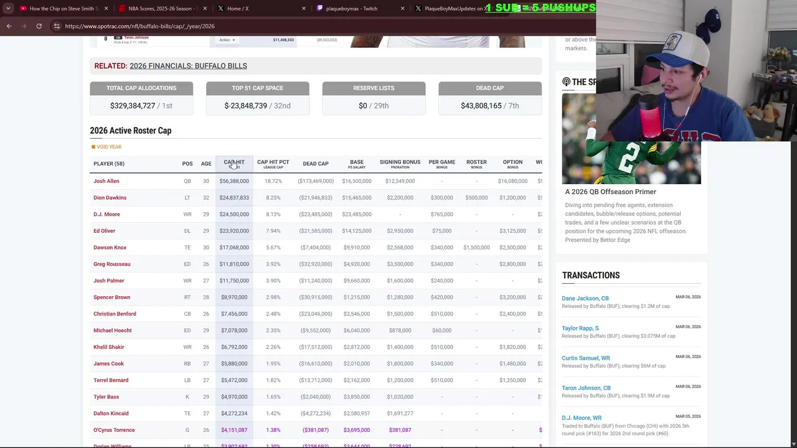The height and width of the screenshot is (448, 797).
Task: Close the plaqueboymax Twitch tab
Action: pos(402,9)
